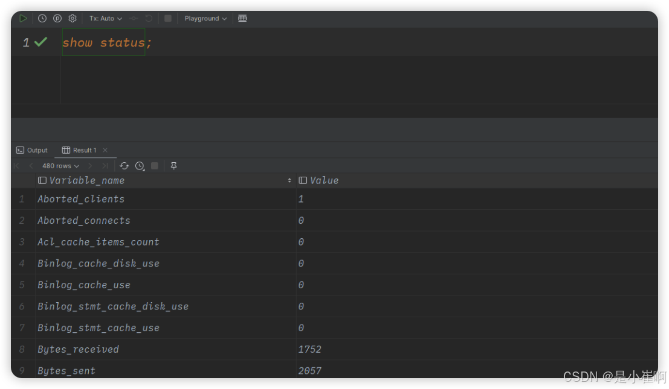Click value 1 of Aborted_clients

coord(301,199)
